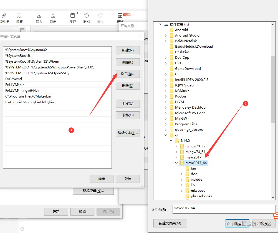This screenshot has width=278, height=233.
Task: Select the WindowsPowerShell\v1.0\ path entry
Action: click(57, 67)
